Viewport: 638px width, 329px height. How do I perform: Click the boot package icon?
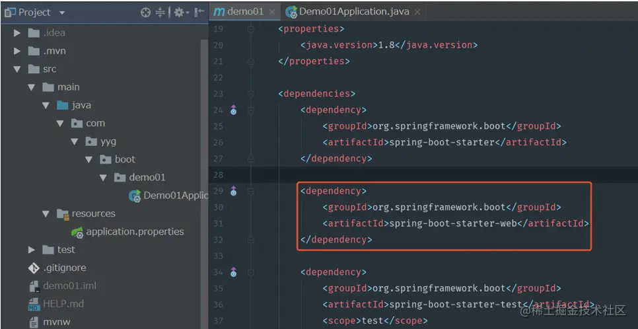click(x=106, y=160)
